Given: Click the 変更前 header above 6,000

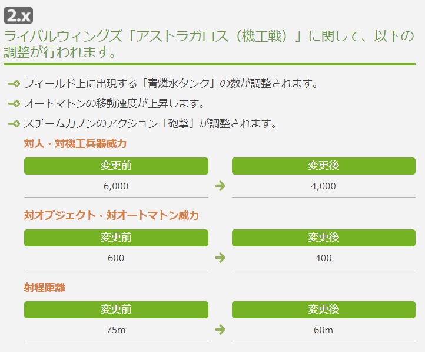Looking at the screenshot, I should pos(116,166).
